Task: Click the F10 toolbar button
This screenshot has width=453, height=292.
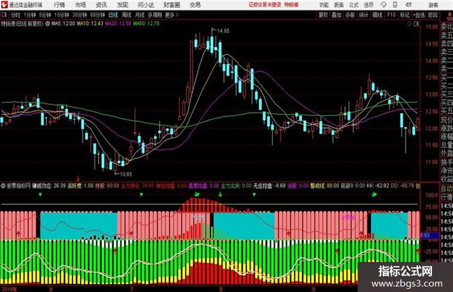Action: [x=391, y=15]
